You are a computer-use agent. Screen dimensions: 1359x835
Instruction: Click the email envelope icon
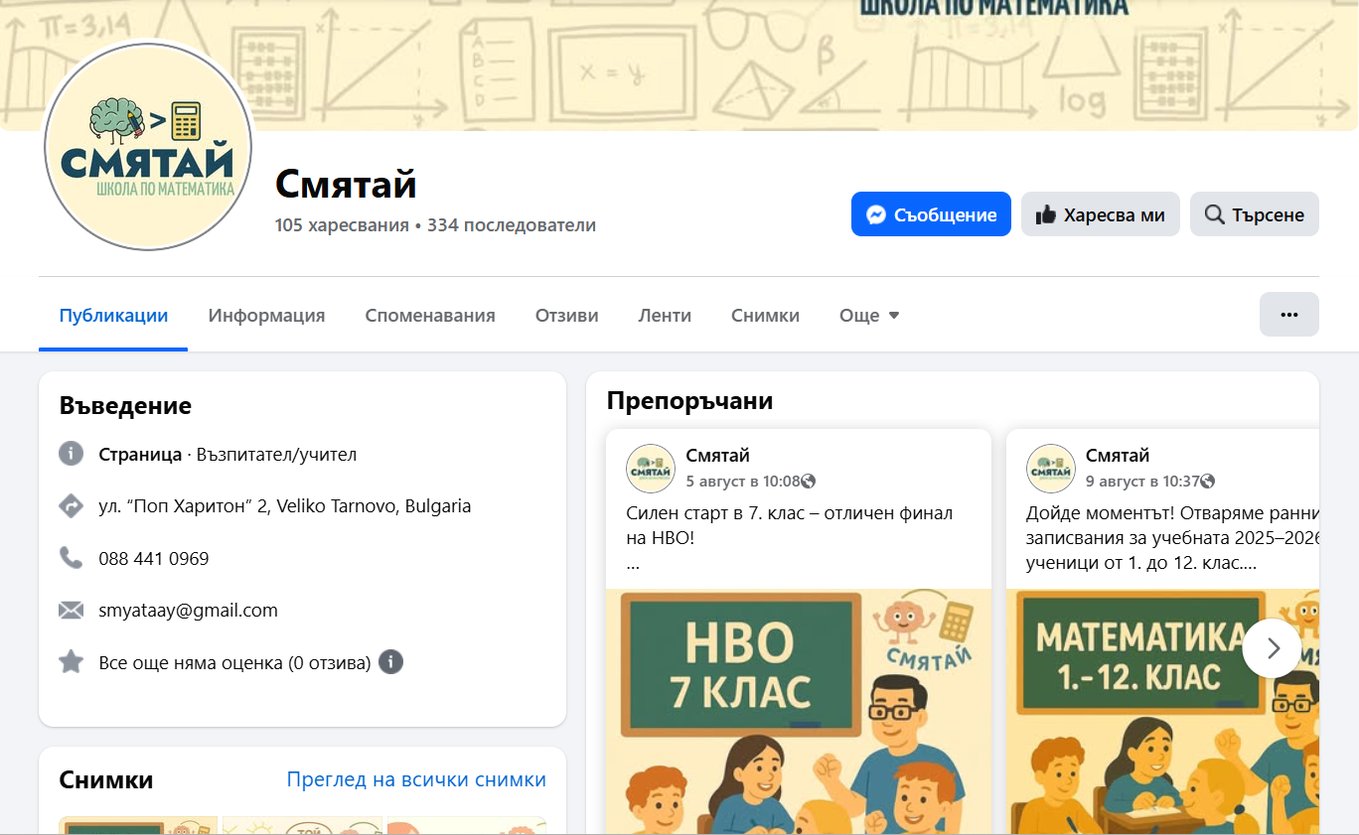(x=71, y=611)
